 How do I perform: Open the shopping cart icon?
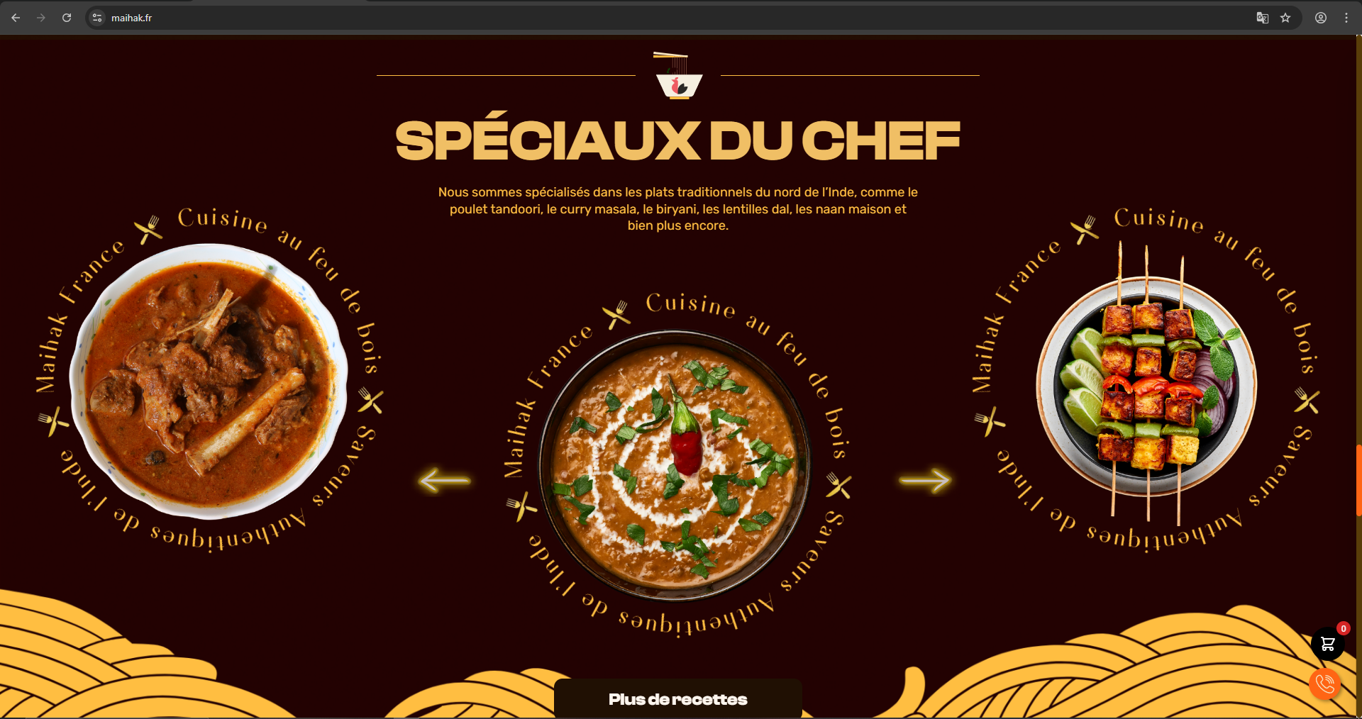(1328, 644)
